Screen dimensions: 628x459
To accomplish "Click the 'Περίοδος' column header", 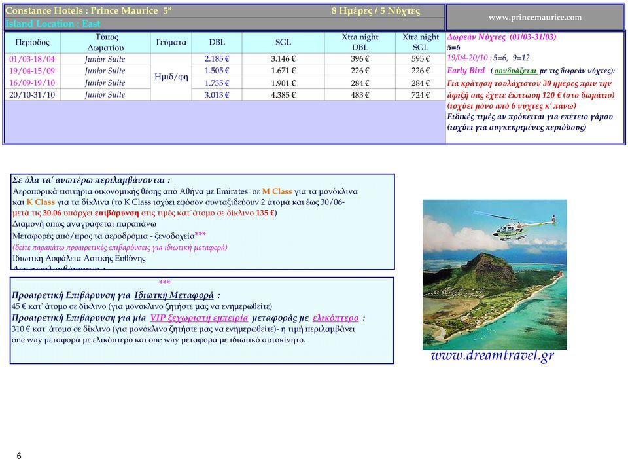I will coord(33,43).
